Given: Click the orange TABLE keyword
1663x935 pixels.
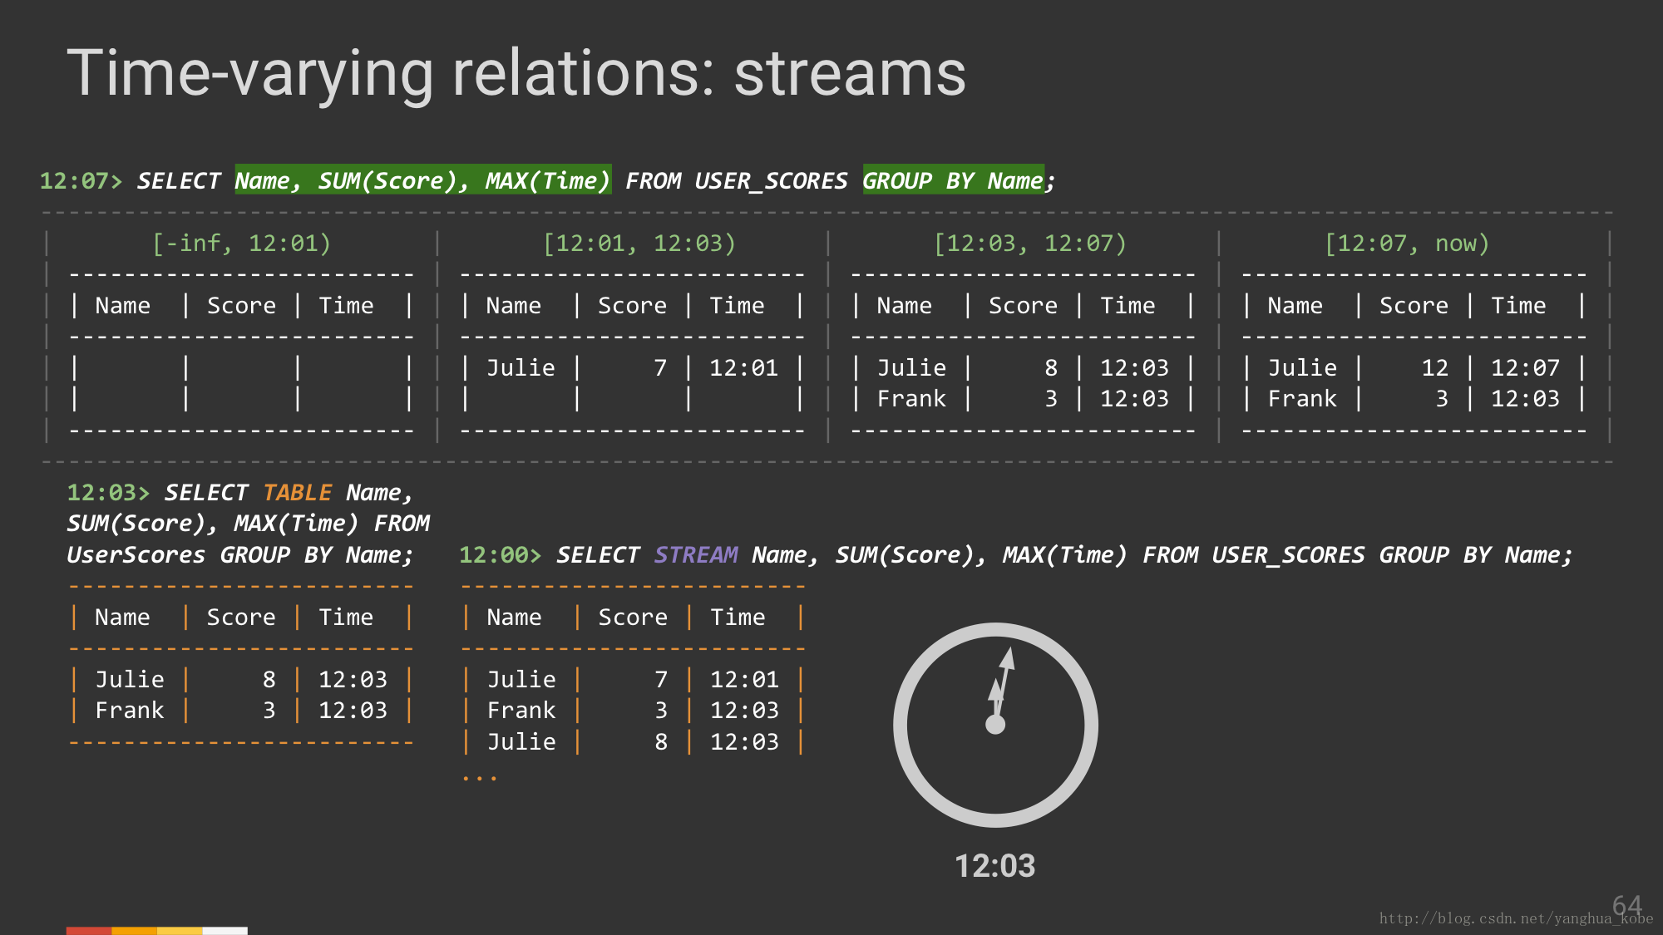Looking at the screenshot, I should pyautogui.click(x=297, y=493).
